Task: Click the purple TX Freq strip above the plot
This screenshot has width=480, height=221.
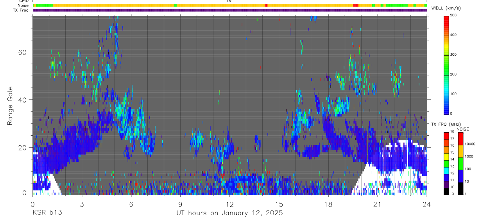Action: pos(230,10)
